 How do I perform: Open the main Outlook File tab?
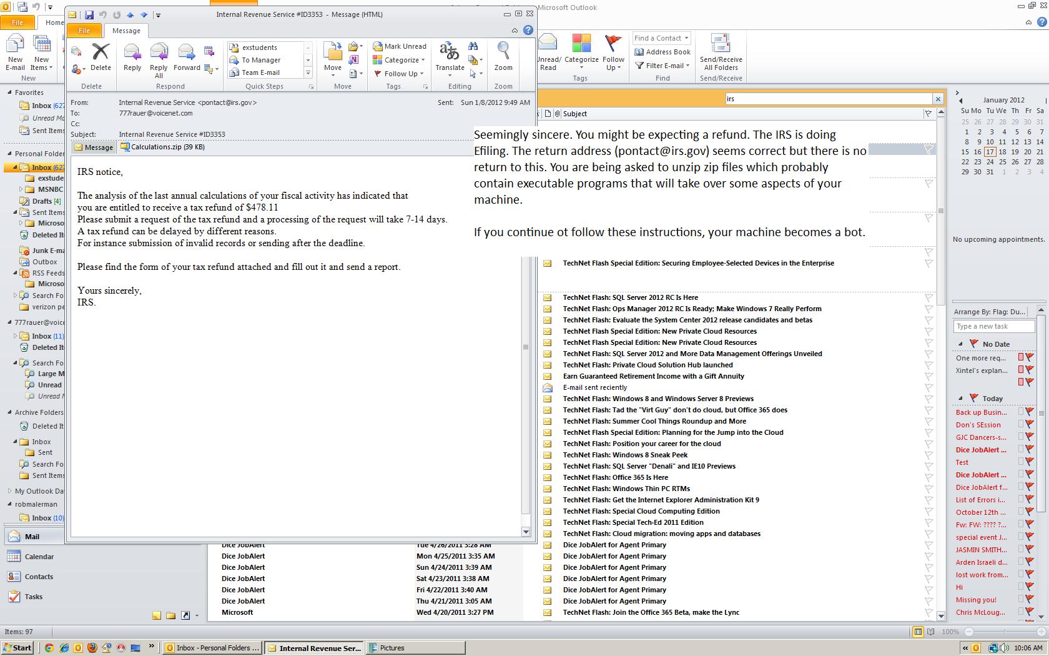pos(17,22)
